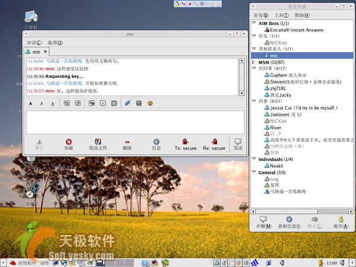Screen dimensions: 356x267
Task: Toggle bold text formatting
Action: click(31, 103)
